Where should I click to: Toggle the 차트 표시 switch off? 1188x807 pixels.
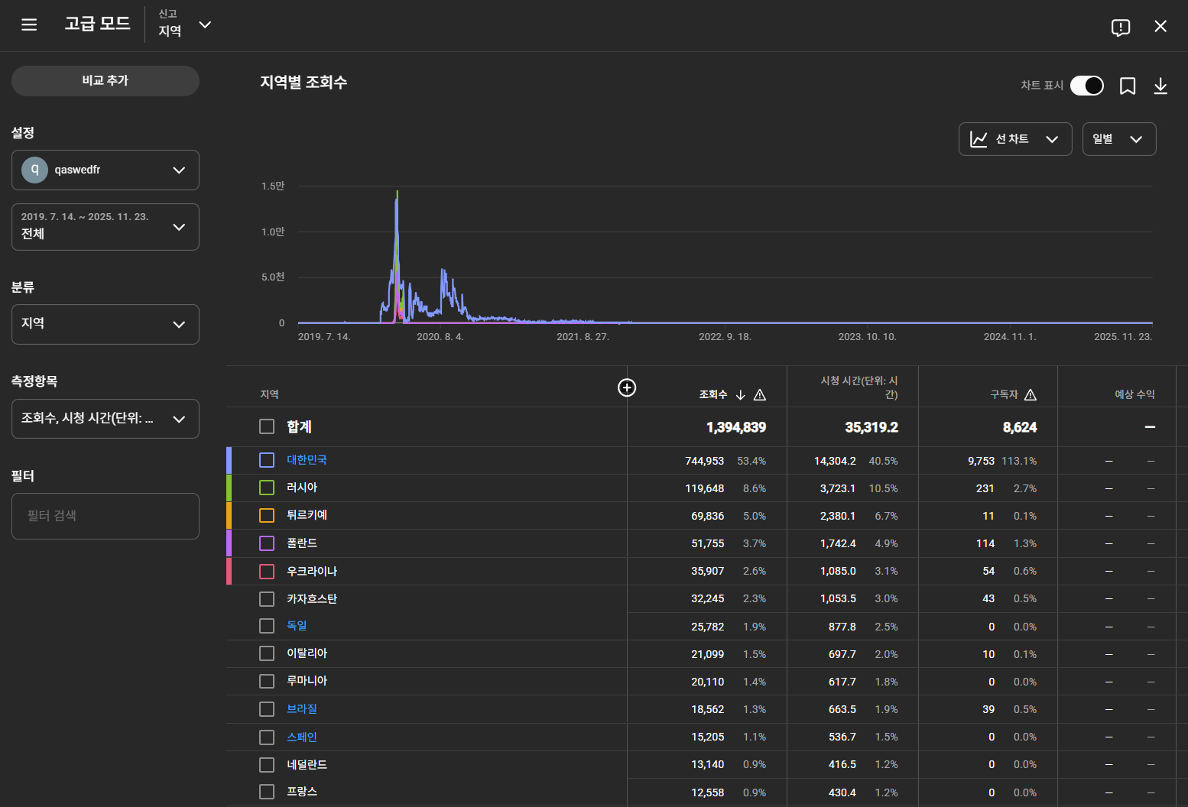pos(1086,86)
